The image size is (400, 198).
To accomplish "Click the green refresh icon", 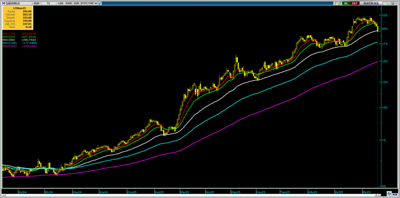I will tap(340, 3).
